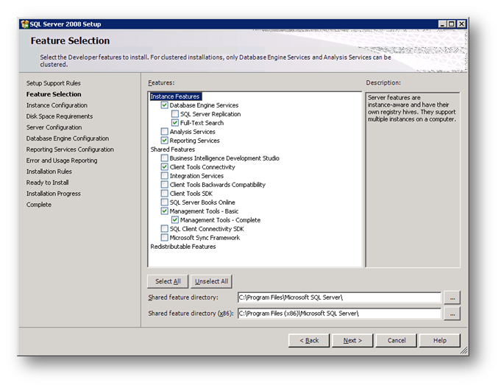The height and width of the screenshot is (388, 501).
Task: Select Redistributable Features tree node
Action: point(183,247)
